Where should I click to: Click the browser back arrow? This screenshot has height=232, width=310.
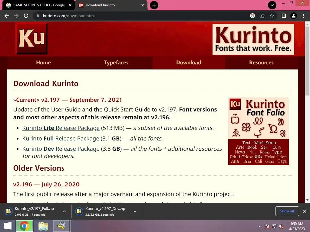7,16
